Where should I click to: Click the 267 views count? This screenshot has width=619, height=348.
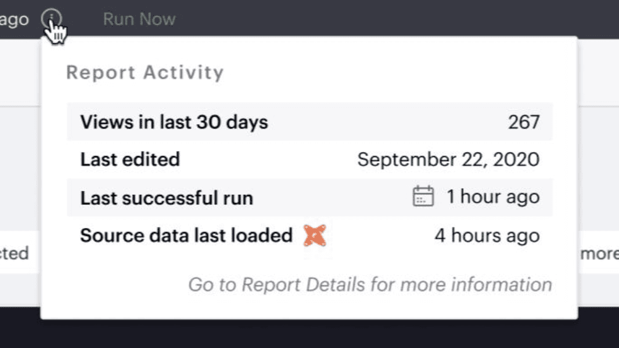click(x=524, y=122)
